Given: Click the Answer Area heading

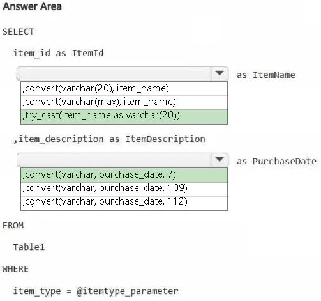Looking at the screenshot, I should (x=32, y=6).
